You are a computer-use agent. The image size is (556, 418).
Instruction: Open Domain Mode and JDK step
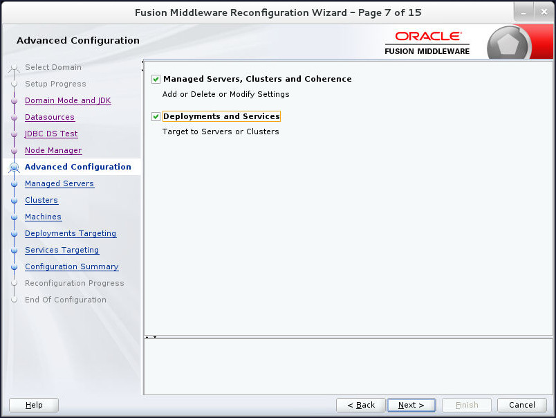pyautogui.click(x=68, y=100)
